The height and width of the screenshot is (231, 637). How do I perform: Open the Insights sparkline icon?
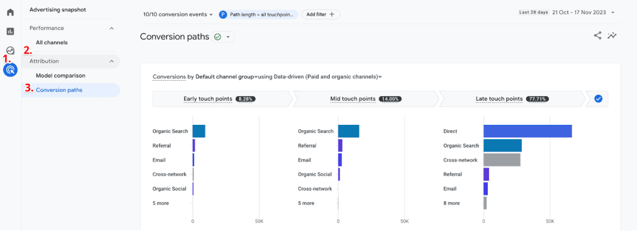pos(612,35)
